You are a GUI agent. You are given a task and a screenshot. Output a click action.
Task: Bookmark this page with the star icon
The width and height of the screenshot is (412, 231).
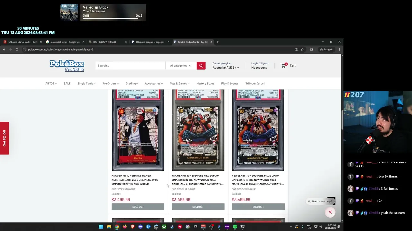click(302, 49)
